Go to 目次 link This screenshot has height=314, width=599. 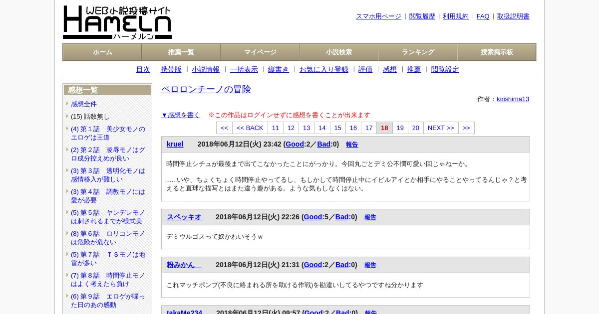click(x=143, y=70)
